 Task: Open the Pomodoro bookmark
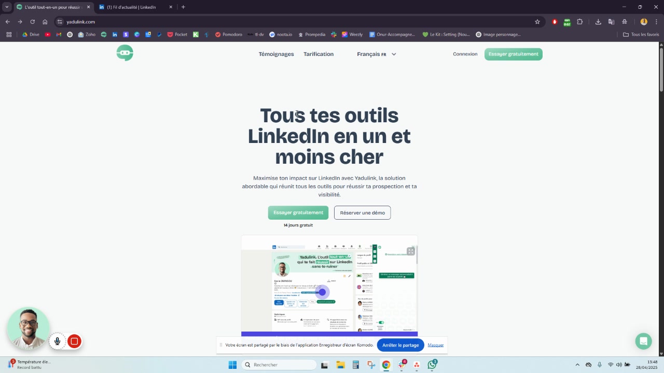(x=228, y=35)
